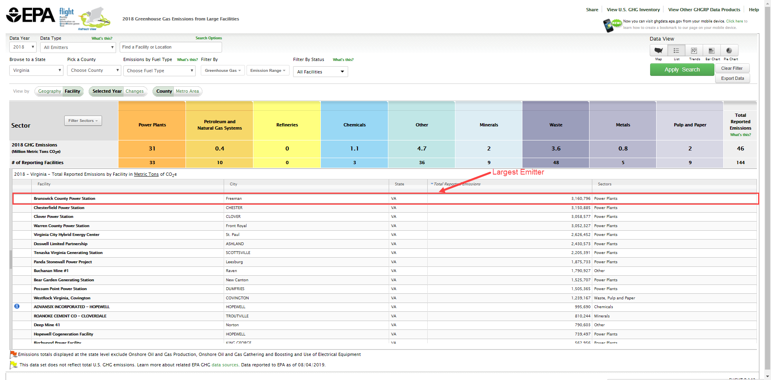Screen dimensions: 771x380
Task: Click the yellow flag note icon
Action: (13, 365)
